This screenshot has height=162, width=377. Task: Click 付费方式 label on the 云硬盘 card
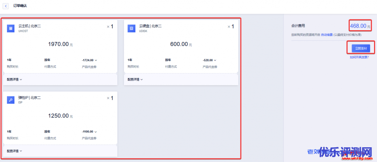tap(171, 67)
